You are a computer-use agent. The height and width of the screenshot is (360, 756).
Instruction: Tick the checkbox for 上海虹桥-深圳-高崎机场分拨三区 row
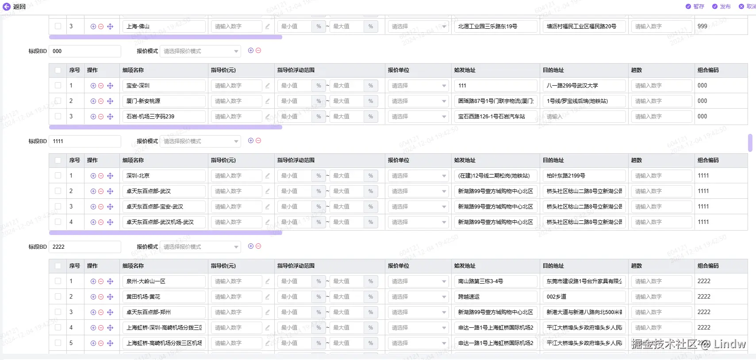(x=58, y=328)
